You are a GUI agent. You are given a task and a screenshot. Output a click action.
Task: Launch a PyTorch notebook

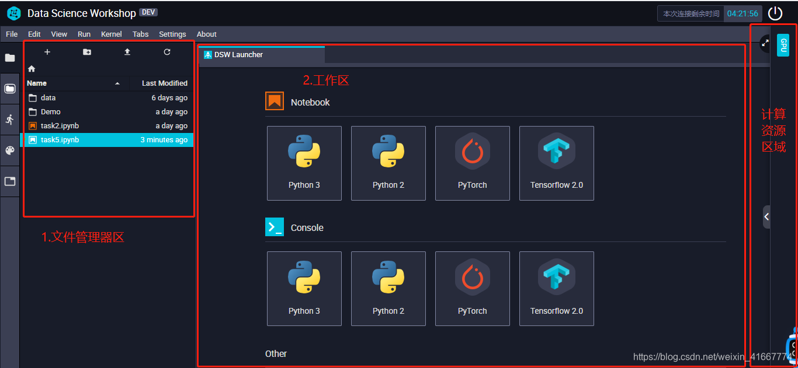coord(473,163)
